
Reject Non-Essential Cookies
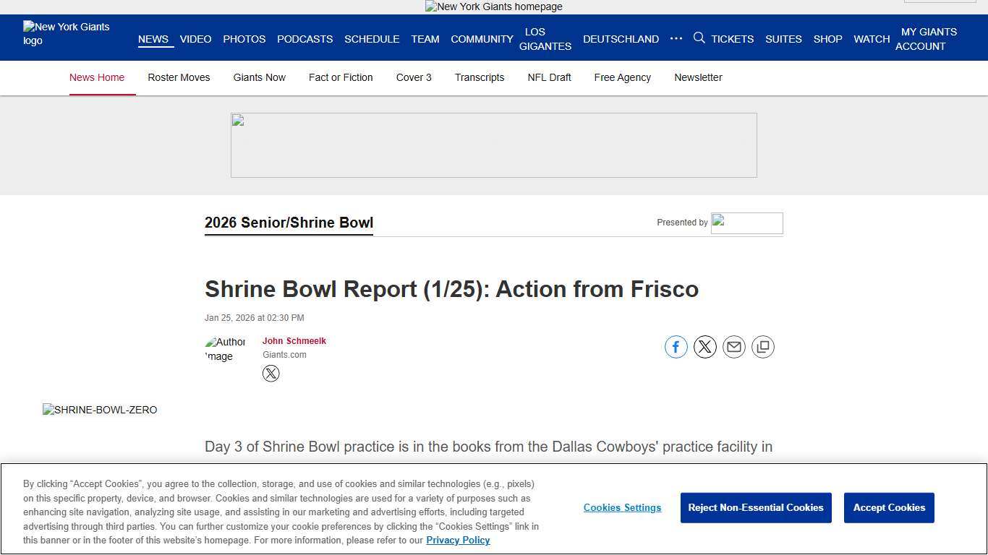(756, 507)
